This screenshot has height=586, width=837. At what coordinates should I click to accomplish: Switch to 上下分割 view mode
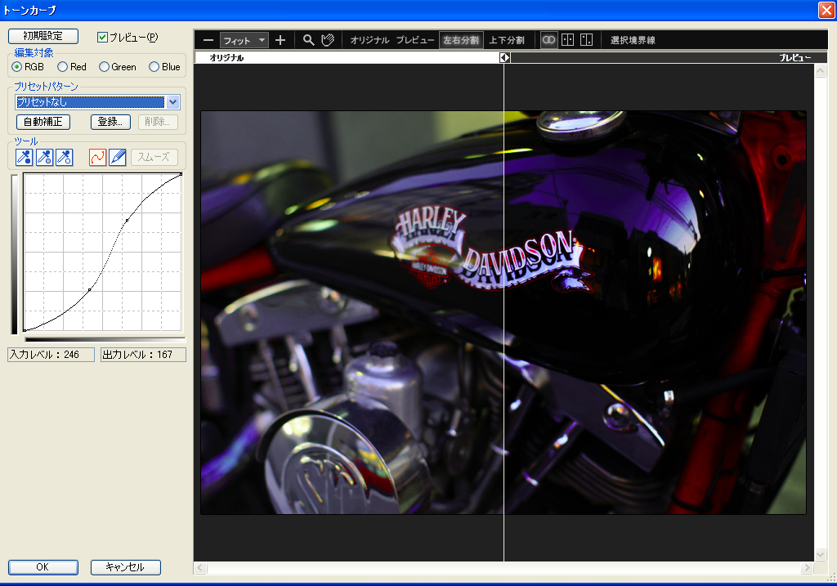point(507,40)
